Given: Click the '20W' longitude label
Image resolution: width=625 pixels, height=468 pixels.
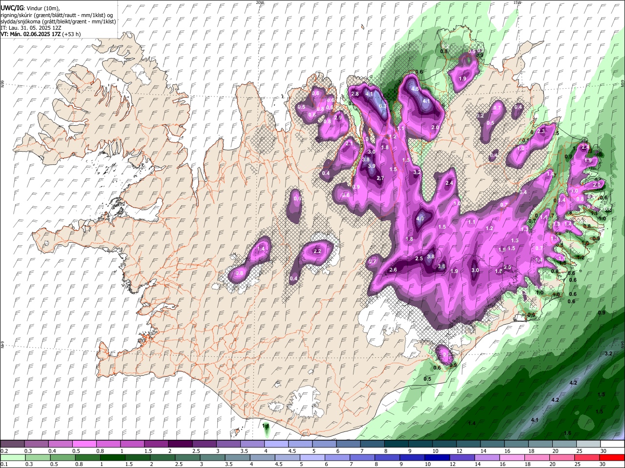Looking at the screenshot, I should pyautogui.click(x=260, y=2).
